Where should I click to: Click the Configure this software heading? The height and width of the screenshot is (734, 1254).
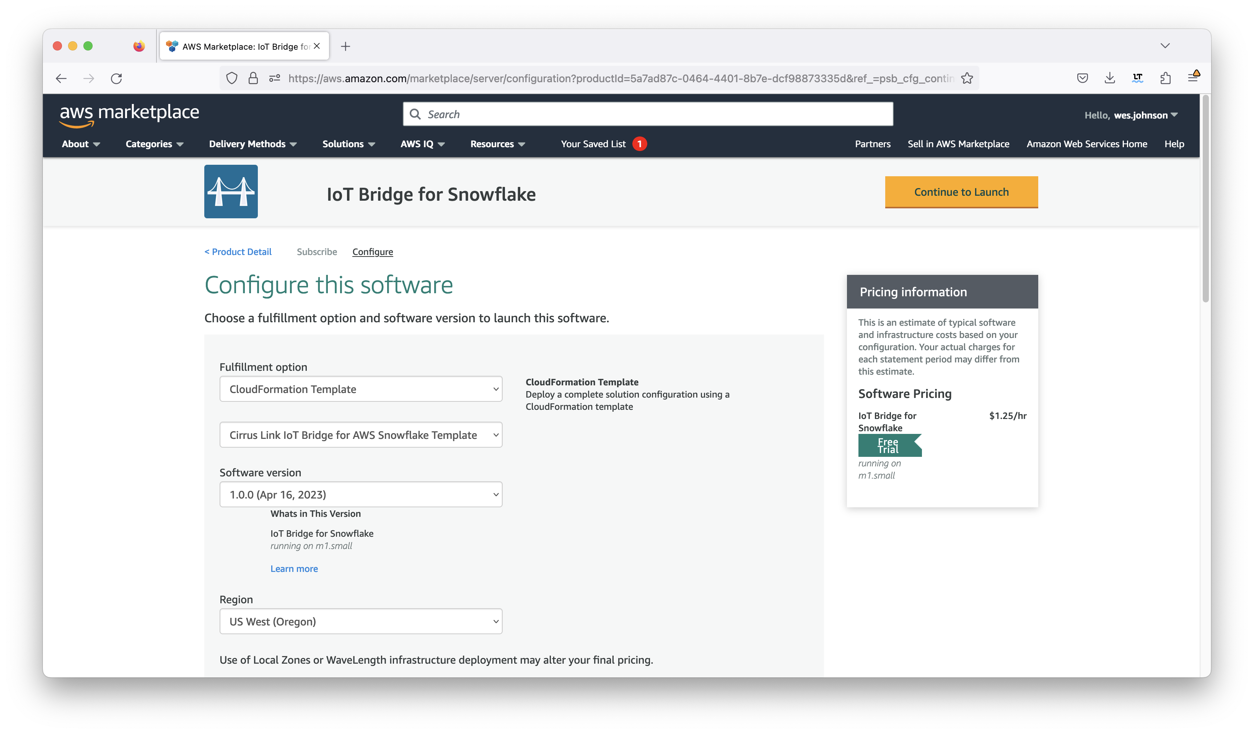(329, 285)
